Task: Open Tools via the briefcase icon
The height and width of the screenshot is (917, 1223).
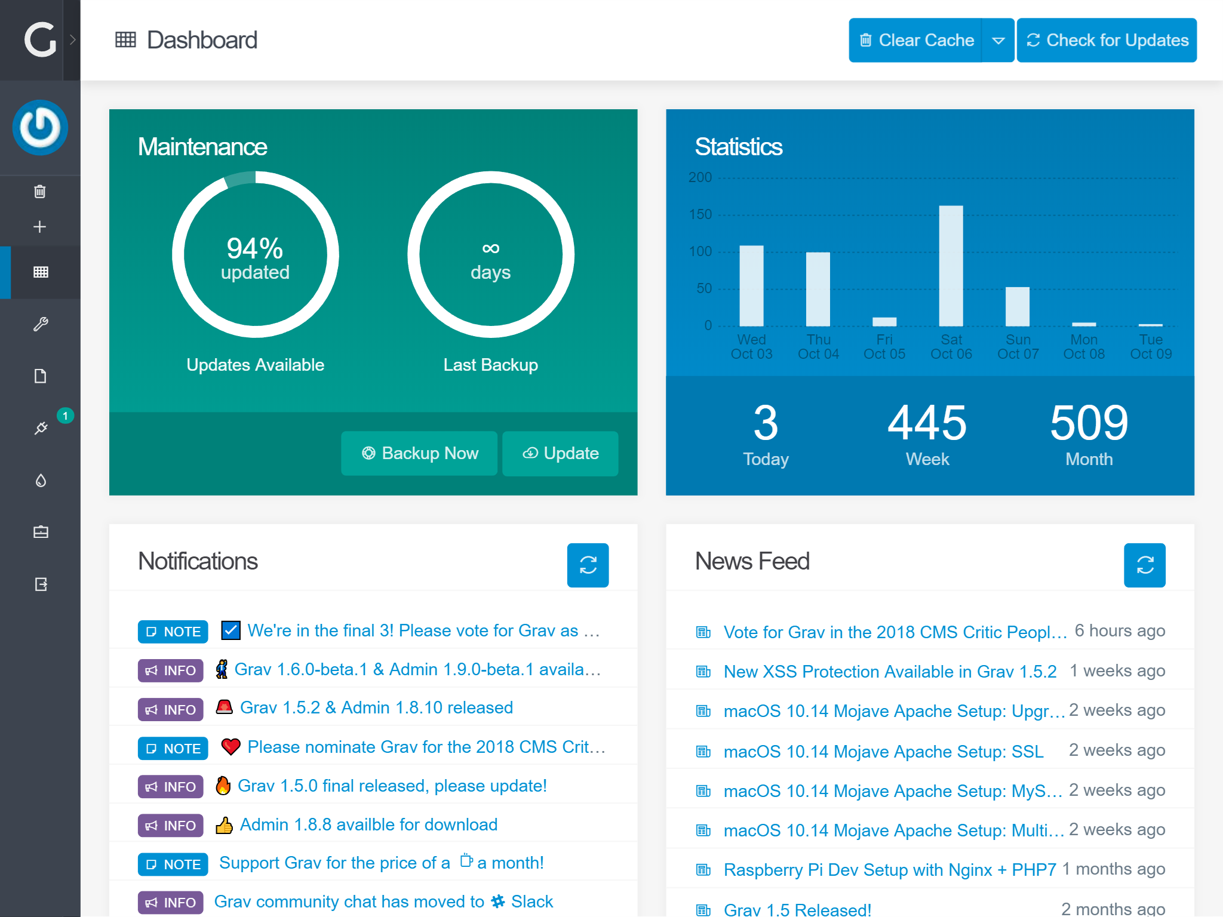Action: [x=40, y=532]
